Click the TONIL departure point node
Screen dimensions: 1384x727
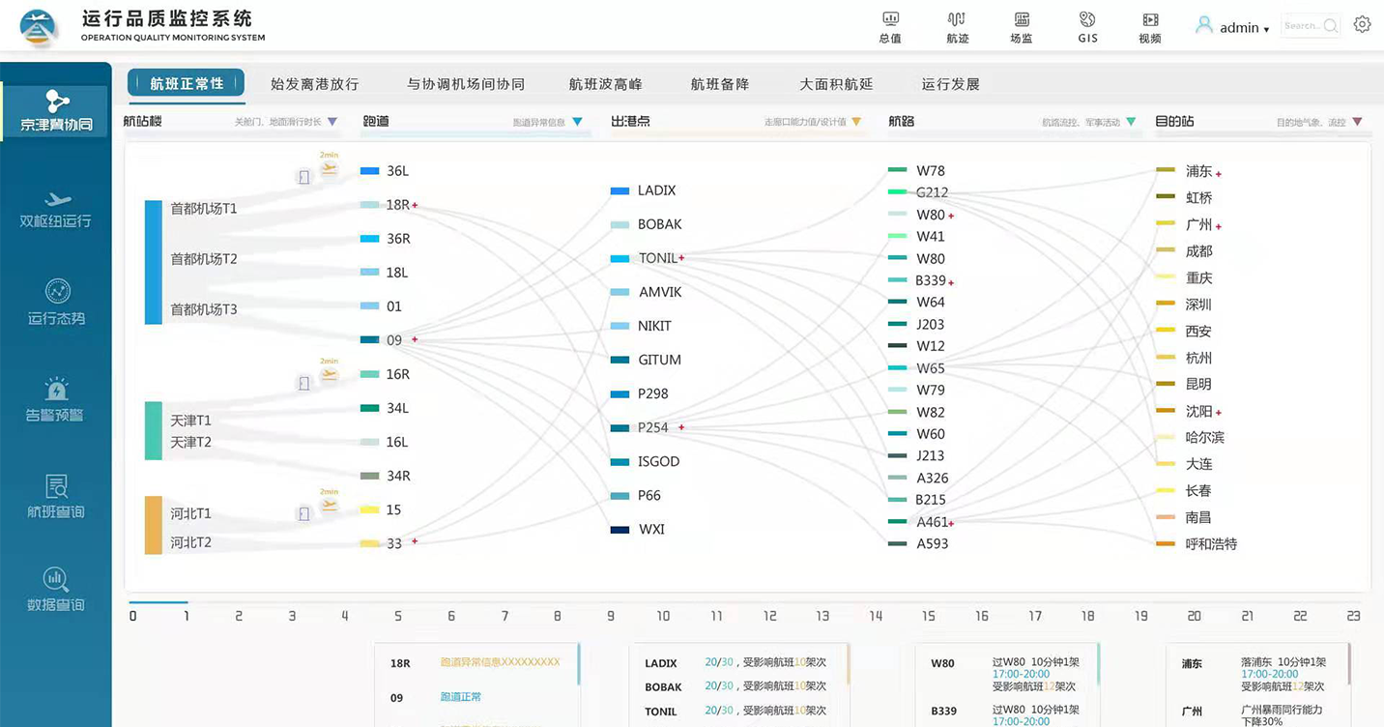657,258
